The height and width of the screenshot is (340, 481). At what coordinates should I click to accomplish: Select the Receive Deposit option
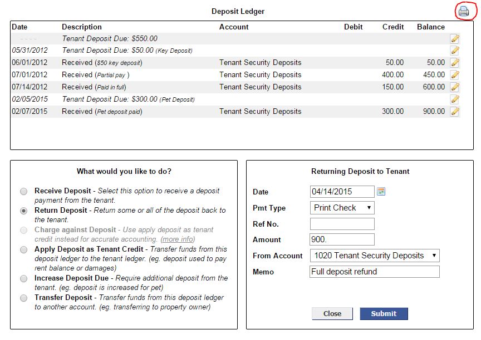[x=23, y=191]
